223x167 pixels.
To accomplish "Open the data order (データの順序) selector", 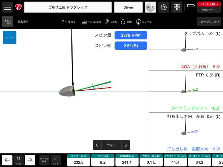I will coord(44,160).
